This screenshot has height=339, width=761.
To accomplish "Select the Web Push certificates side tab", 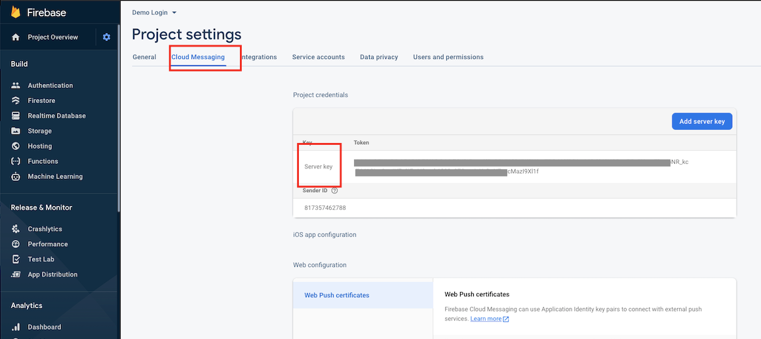I will [362, 295].
